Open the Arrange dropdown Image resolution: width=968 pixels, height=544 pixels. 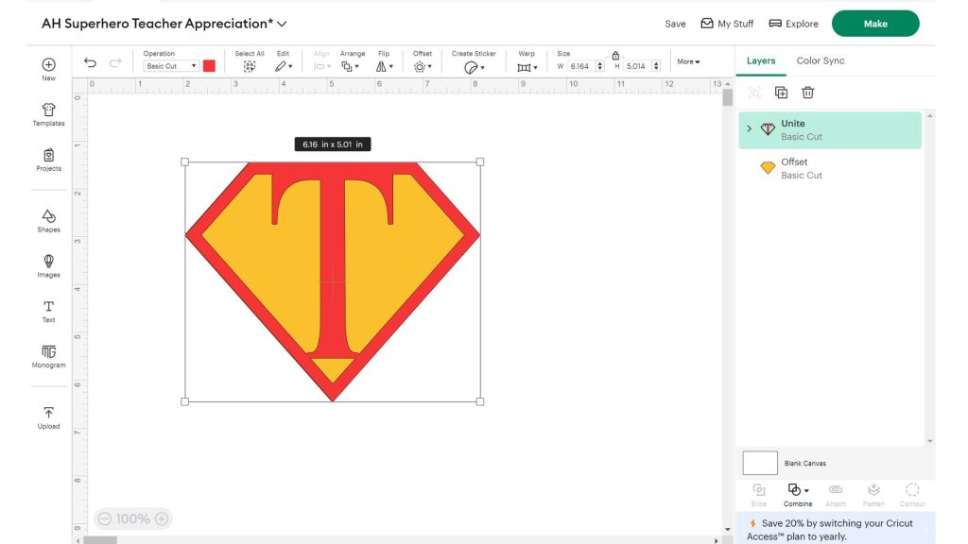tap(351, 67)
